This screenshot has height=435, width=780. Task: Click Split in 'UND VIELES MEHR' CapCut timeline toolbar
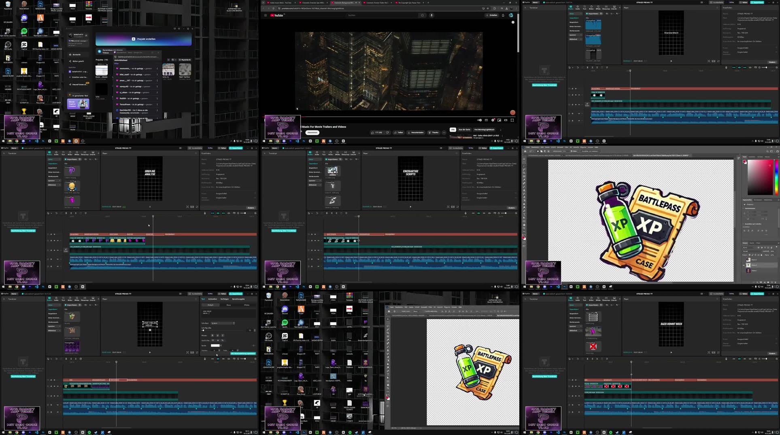tap(66, 359)
